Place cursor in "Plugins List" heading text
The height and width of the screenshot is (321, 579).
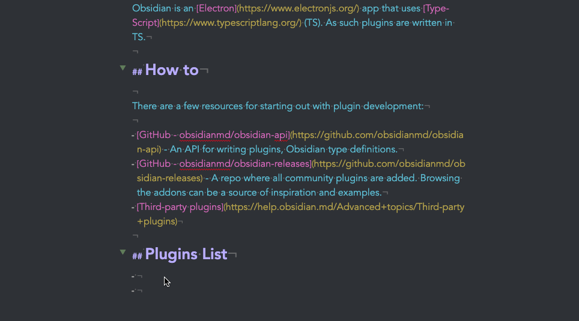pyautogui.click(x=186, y=254)
